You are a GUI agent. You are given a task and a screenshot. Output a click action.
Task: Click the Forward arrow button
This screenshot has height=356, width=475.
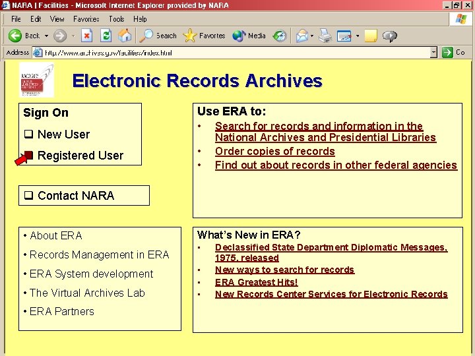coord(59,36)
